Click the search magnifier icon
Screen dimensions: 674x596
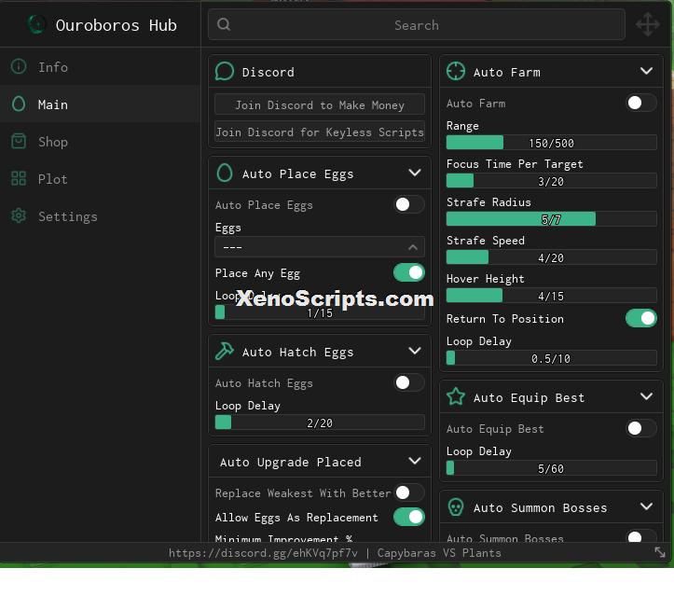tap(224, 24)
